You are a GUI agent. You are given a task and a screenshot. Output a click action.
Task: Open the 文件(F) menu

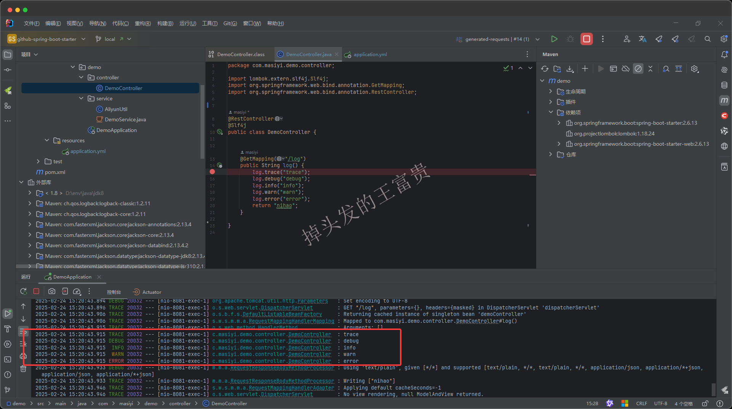(32, 23)
